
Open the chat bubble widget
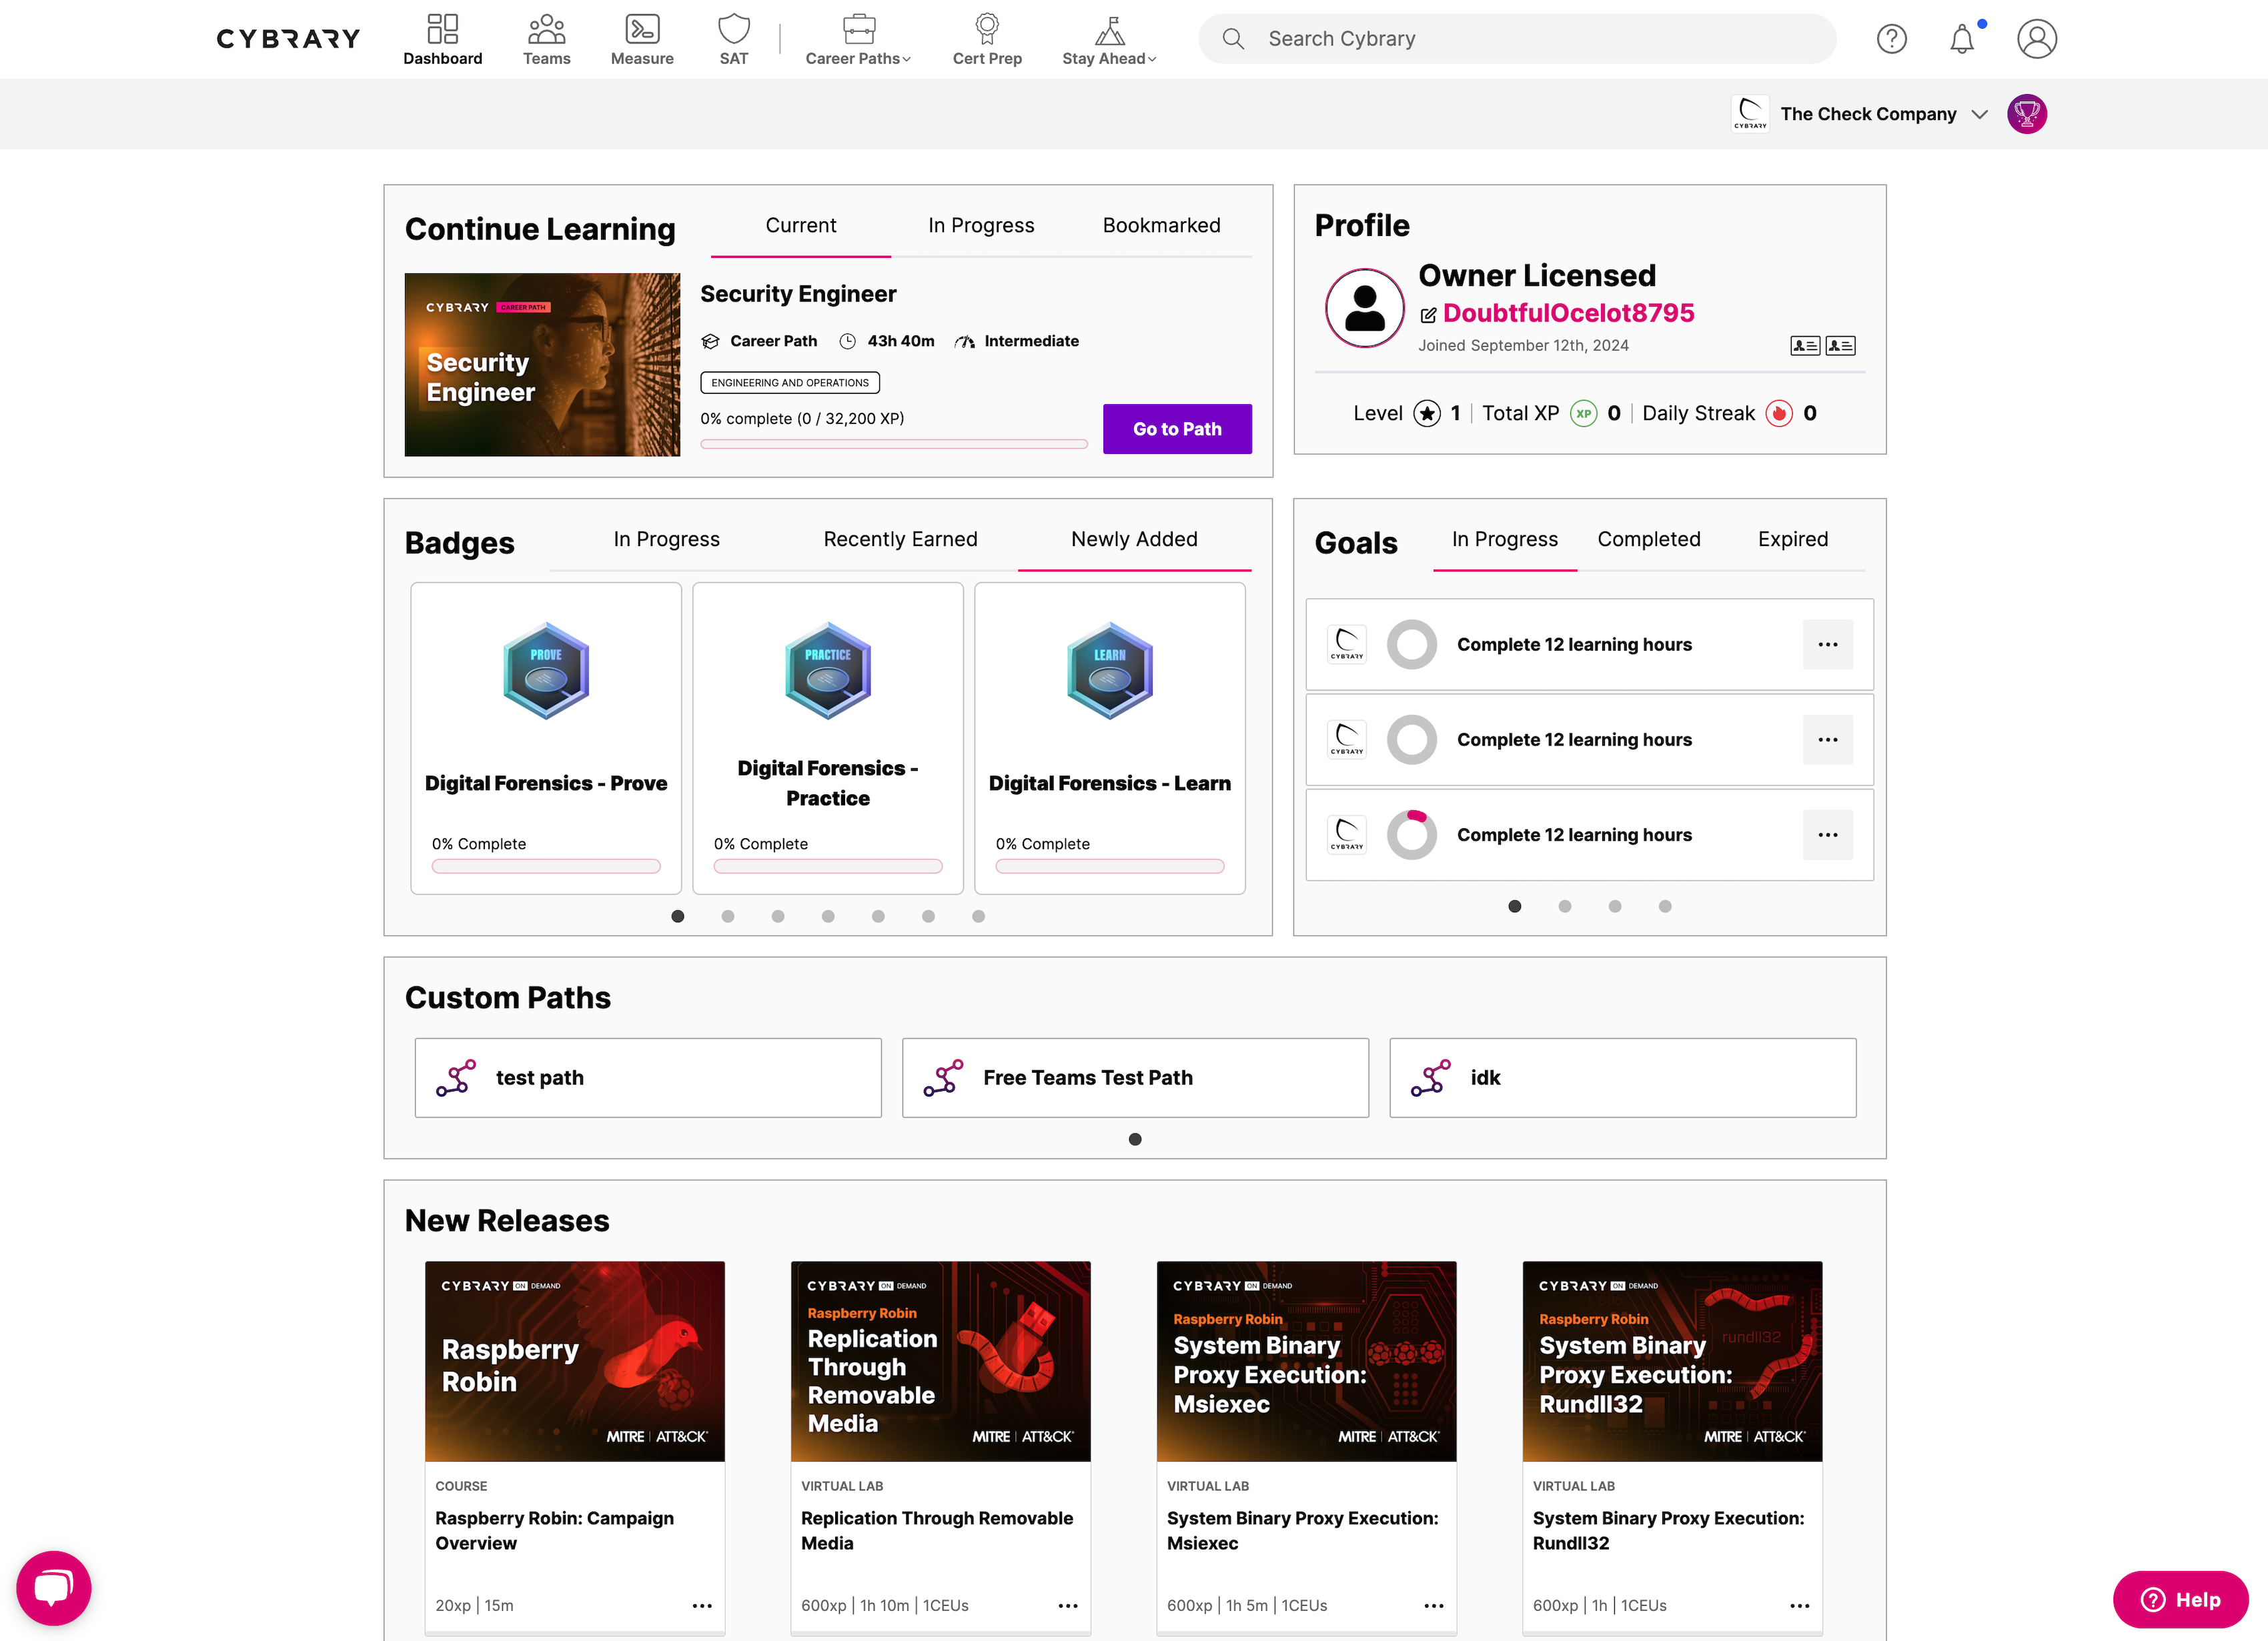point(54,1588)
